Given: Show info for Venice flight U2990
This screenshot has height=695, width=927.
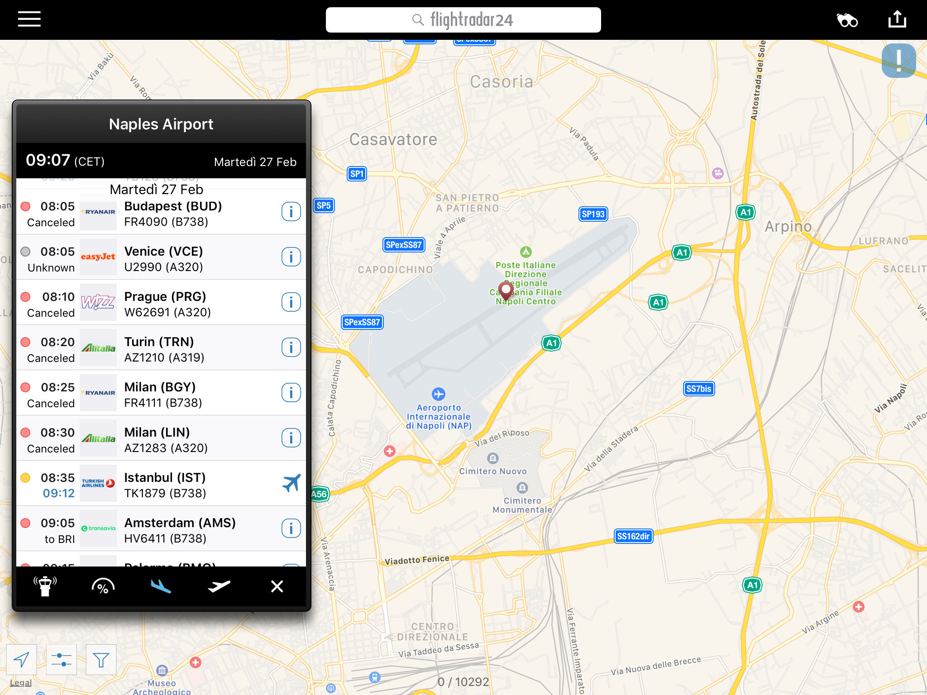Looking at the screenshot, I should click(291, 257).
